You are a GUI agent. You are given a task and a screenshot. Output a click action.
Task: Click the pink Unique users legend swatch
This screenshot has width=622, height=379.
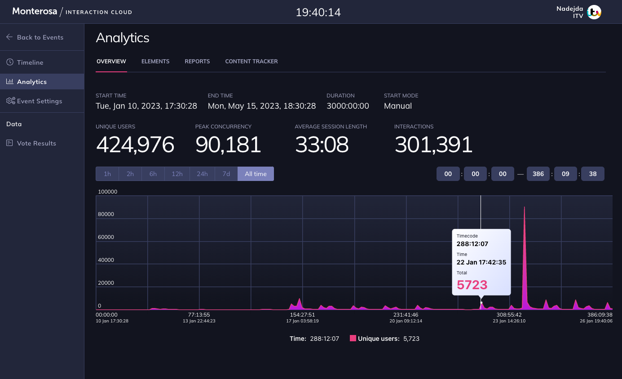[353, 339]
